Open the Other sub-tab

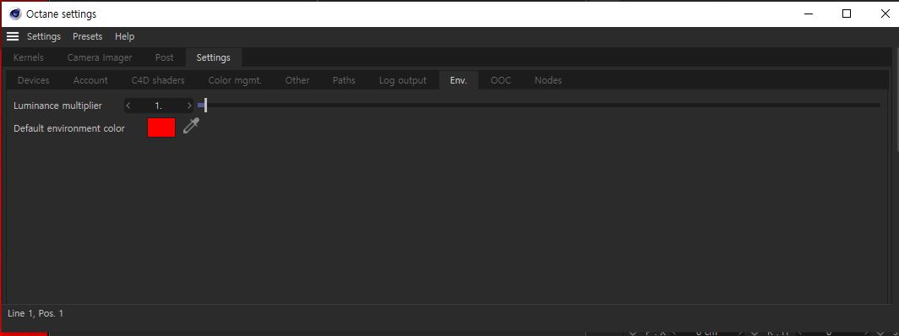[x=297, y=80]
